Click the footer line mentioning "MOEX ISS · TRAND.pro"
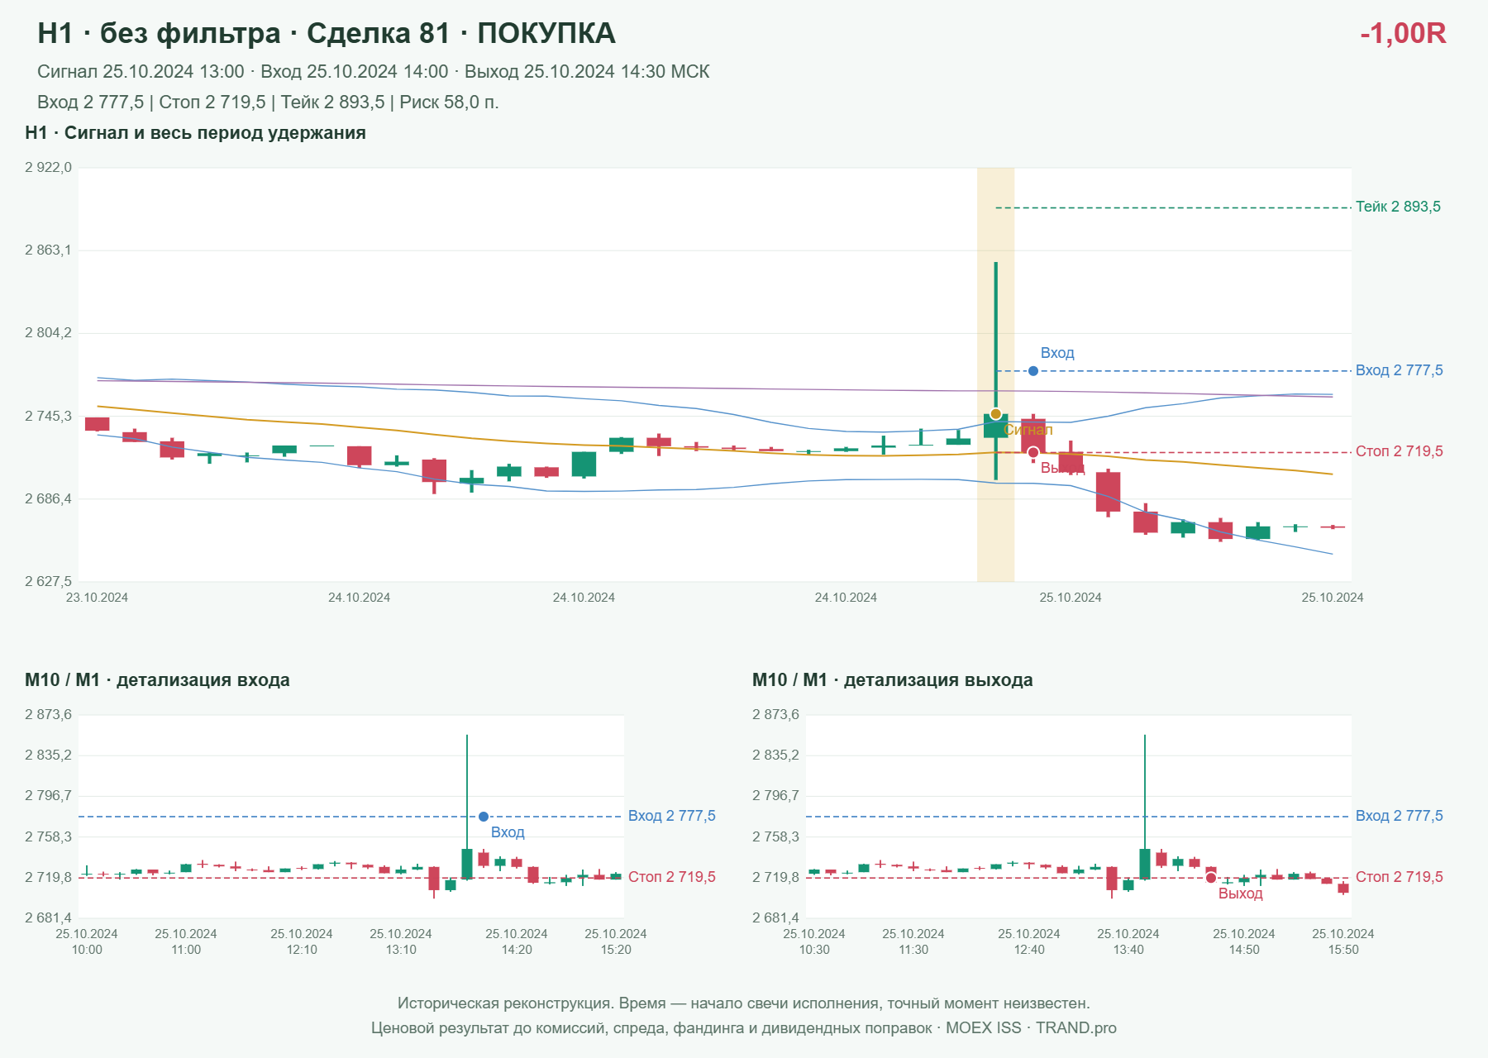The image size is (1488, 1058). (x=744, y=1028)
